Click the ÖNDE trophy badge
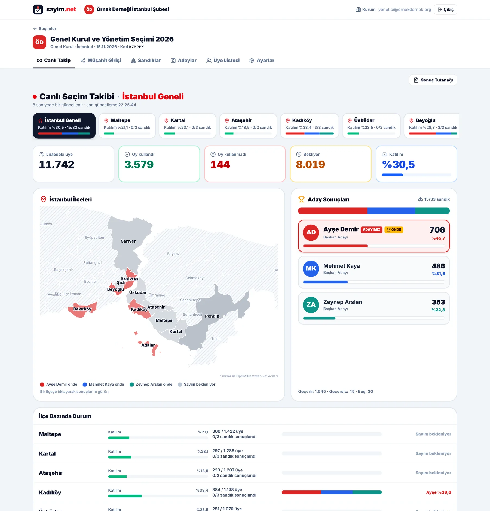 click(x=394, y=230)
